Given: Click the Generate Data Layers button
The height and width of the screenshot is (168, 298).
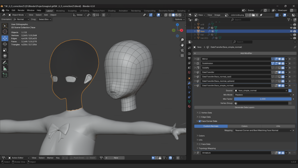Looking at the screenshot, I should (244, 107).
